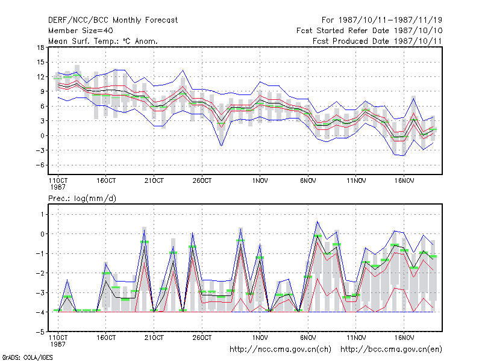
Task: Click the ncc.cma.gov.cn(ch) link
Action: [x=280, y=350]
